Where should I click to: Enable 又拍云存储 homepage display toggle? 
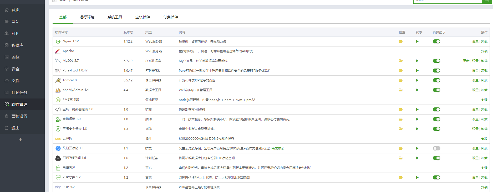tap(436, 148)
